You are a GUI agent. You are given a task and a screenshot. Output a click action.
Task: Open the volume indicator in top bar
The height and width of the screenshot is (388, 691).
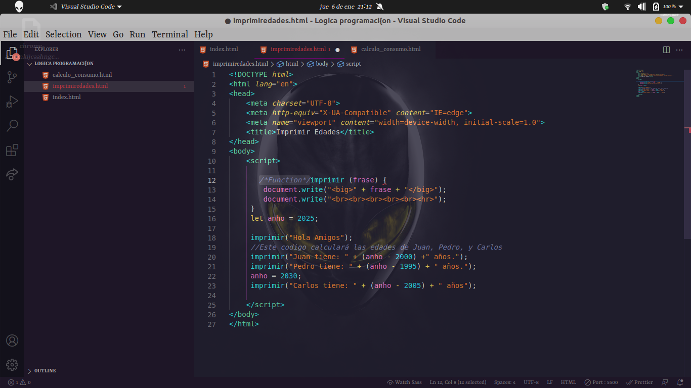tap(642, 7)
